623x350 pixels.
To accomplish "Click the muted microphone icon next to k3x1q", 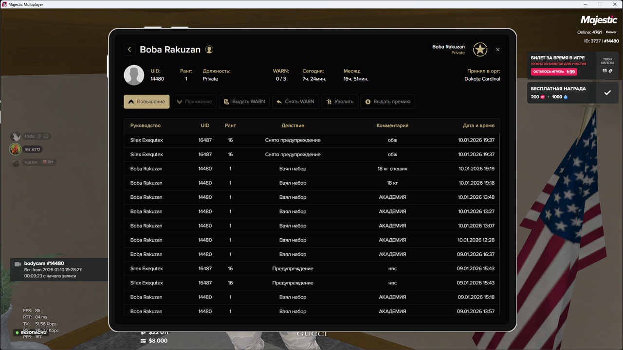I will pyautogui.click(x=39, y=137).
